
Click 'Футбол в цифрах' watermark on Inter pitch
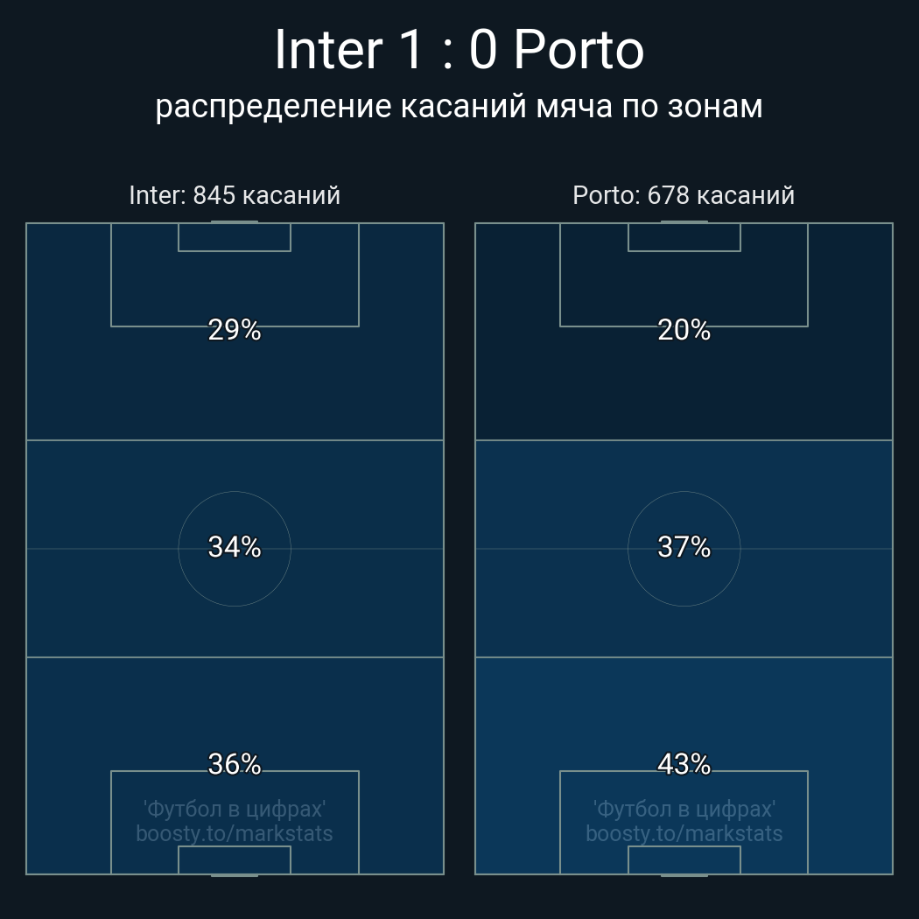pos(235,809)
